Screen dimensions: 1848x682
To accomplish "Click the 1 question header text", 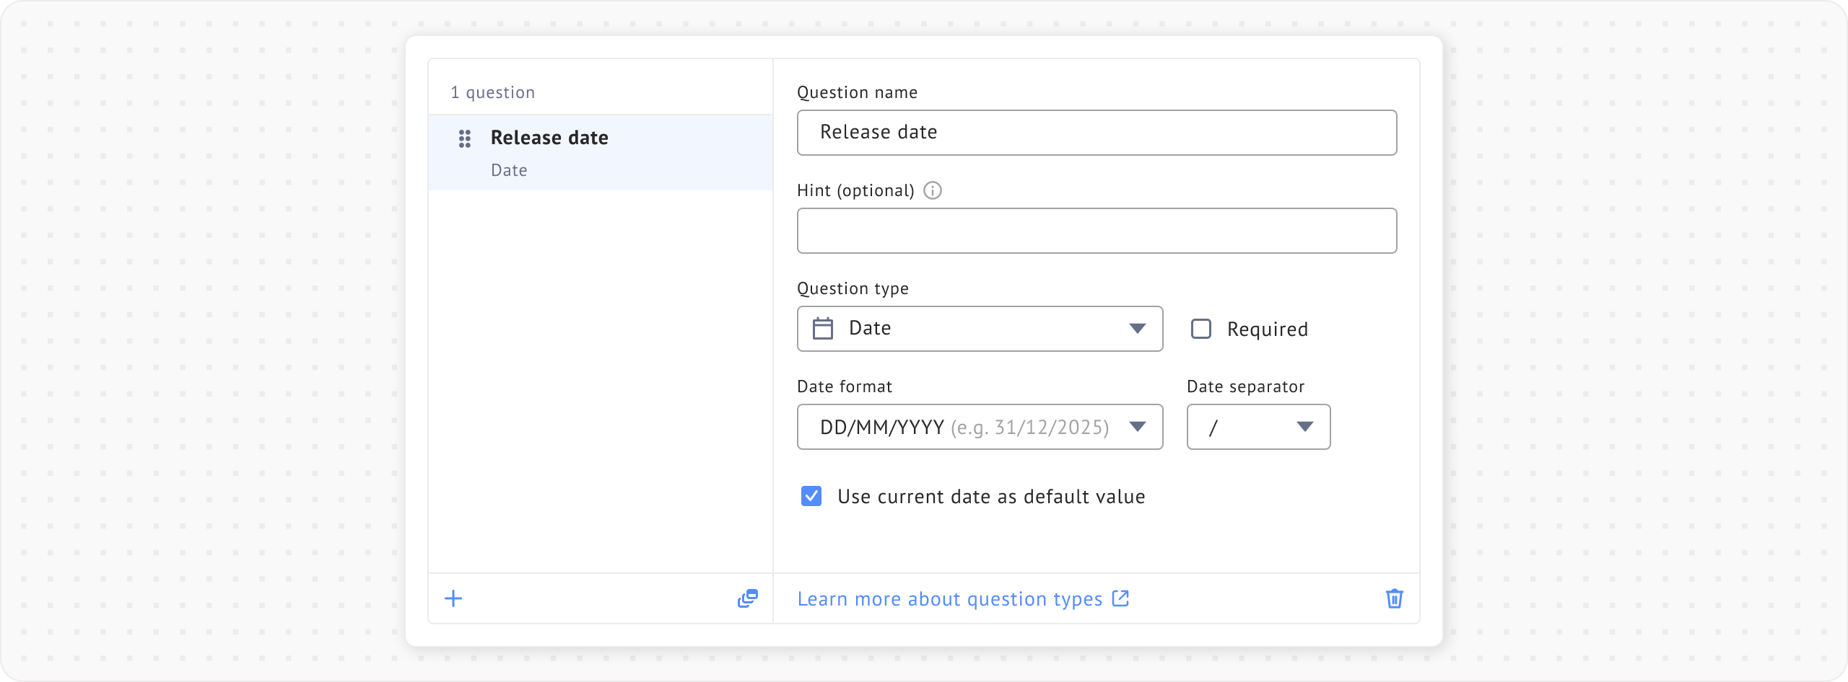I will (x=492, y=92).
